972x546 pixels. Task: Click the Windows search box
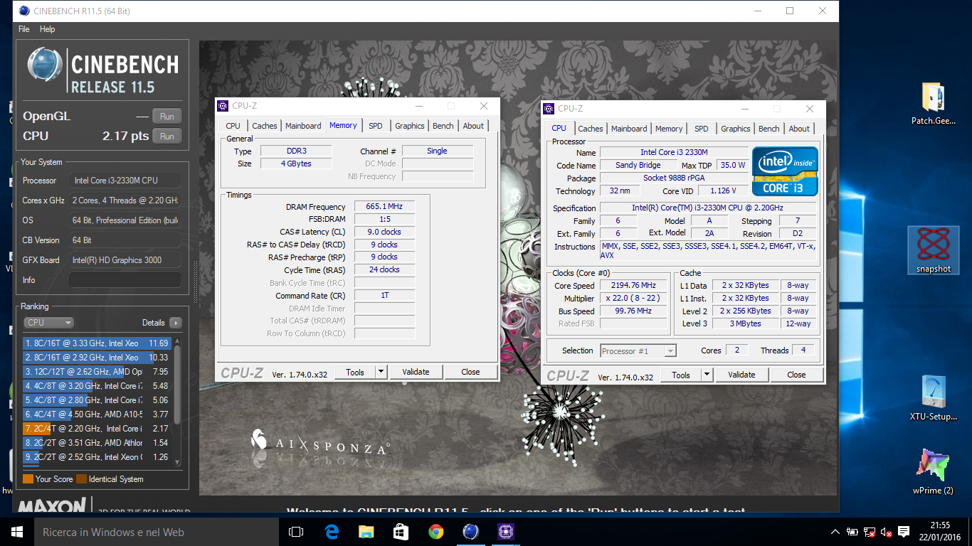(x=156, y=532)
